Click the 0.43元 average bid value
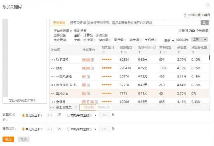 143,85
